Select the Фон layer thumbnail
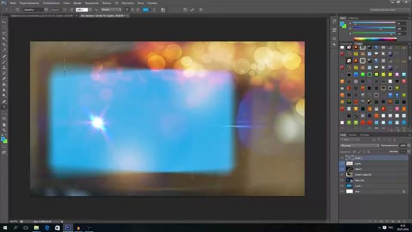The width and height of the screenshot is (412, 232). point(350,191)
